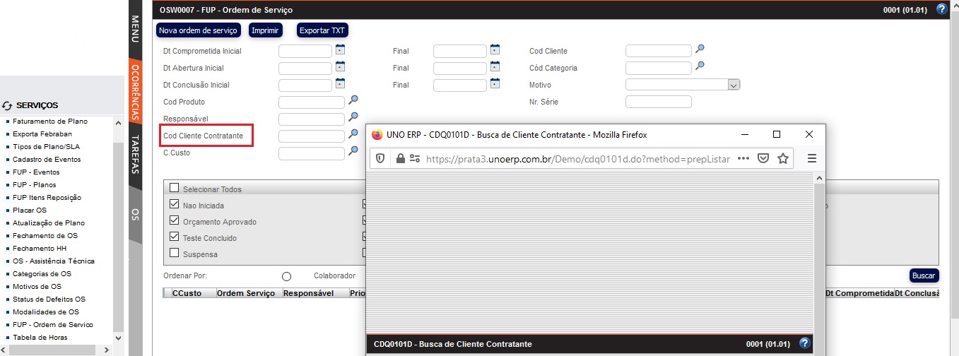Click sidebar horizontal scrollbar right arrow

click(x=107, y=350)
